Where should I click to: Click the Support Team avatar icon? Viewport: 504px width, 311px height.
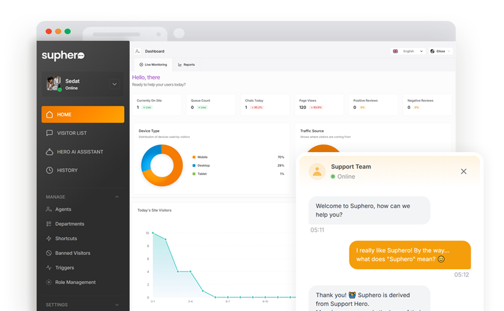tap(317, 171)
